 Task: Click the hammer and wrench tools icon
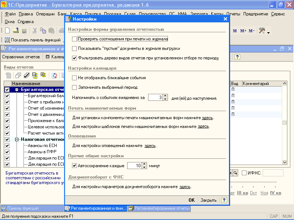262,30
